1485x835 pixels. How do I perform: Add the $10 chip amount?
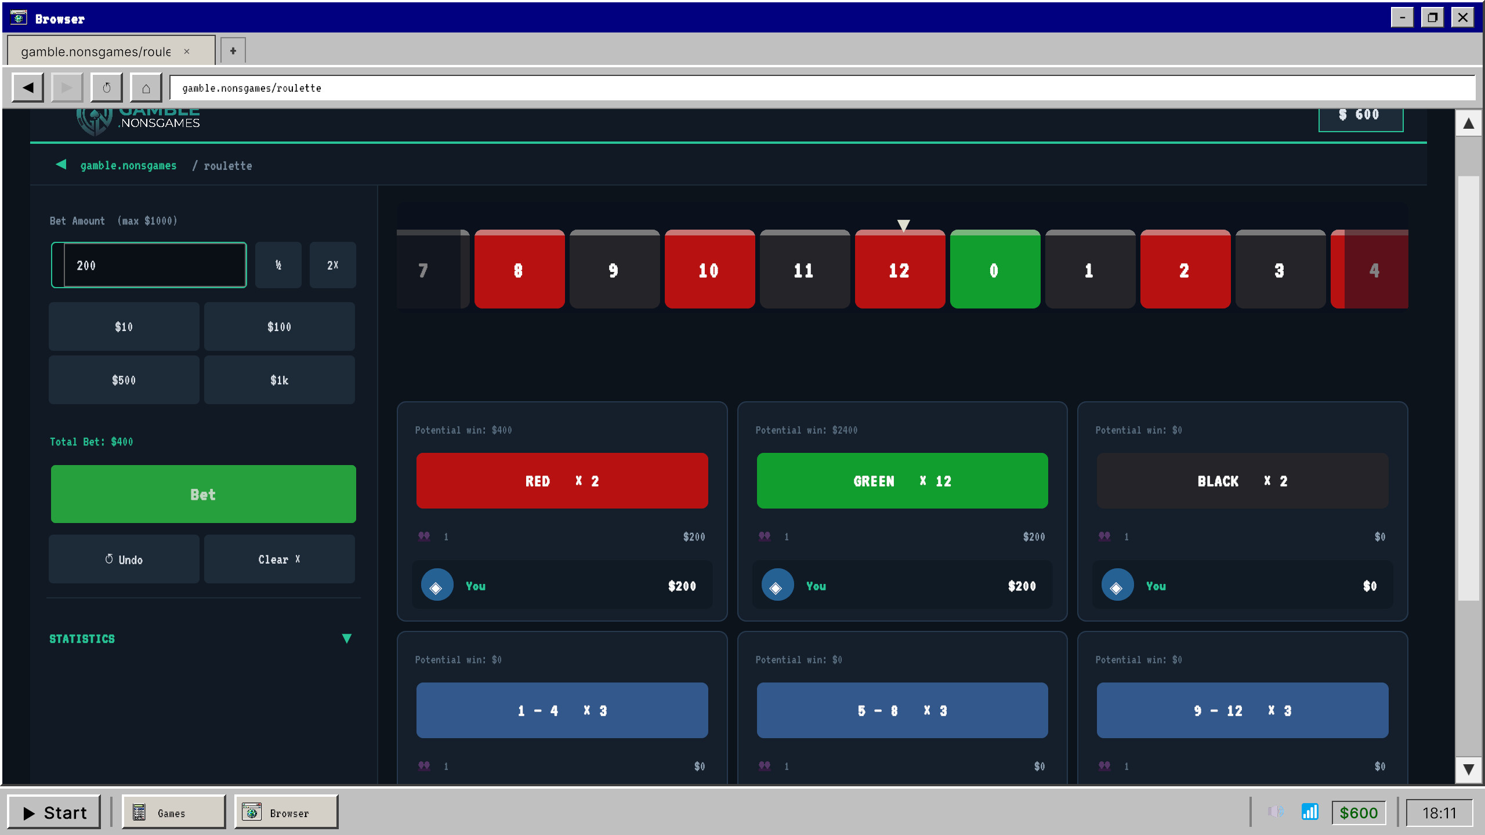click(124, 326)
